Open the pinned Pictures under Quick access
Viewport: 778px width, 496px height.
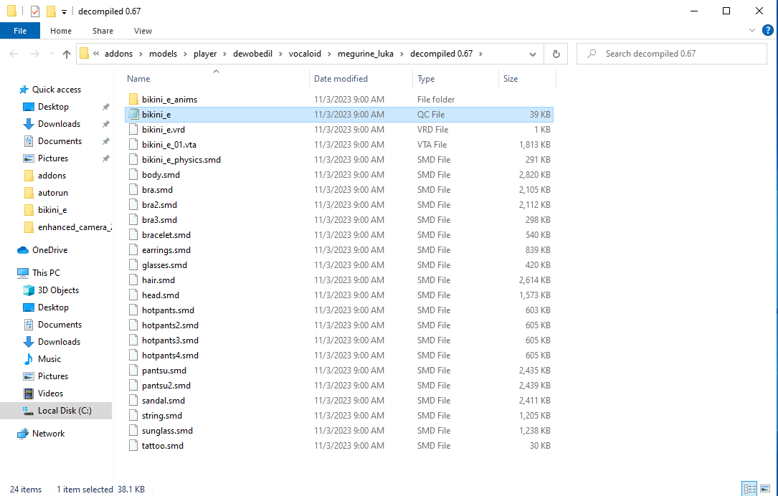tap(53, 158)
